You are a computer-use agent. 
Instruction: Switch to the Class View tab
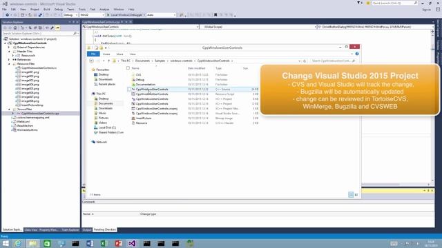pos(31,229)
